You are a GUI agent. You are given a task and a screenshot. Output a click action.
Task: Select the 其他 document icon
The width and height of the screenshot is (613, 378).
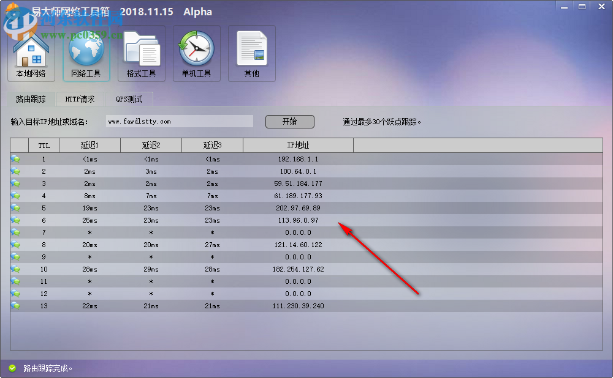coord(251,52)
